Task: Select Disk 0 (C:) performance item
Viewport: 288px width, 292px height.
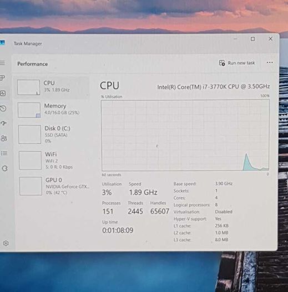Action: point(53,134)
